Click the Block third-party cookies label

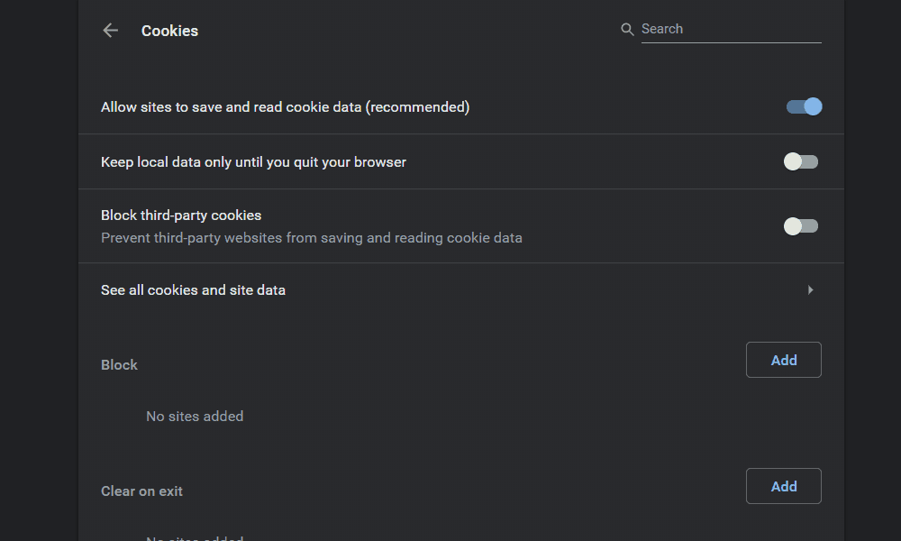pos(181,215)
